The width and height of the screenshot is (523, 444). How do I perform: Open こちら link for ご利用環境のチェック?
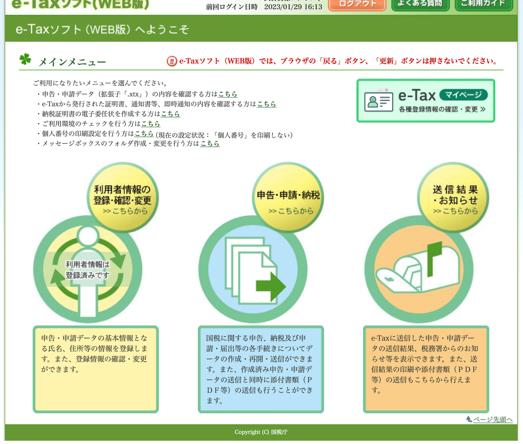click(151, 124)
